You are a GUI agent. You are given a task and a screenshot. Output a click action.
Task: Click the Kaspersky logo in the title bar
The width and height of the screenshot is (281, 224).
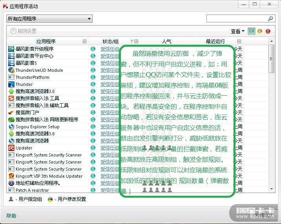pyautogui.click(x=5, y=6)
